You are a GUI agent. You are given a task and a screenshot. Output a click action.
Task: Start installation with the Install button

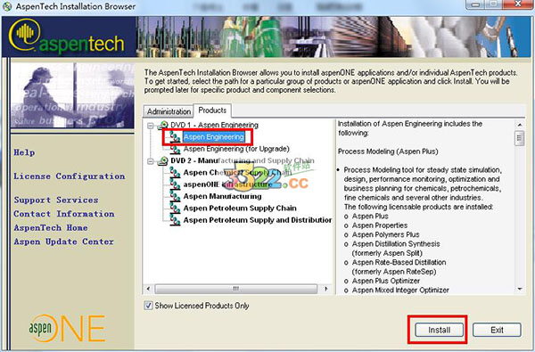pyautogui.click(x=439, y=330)
